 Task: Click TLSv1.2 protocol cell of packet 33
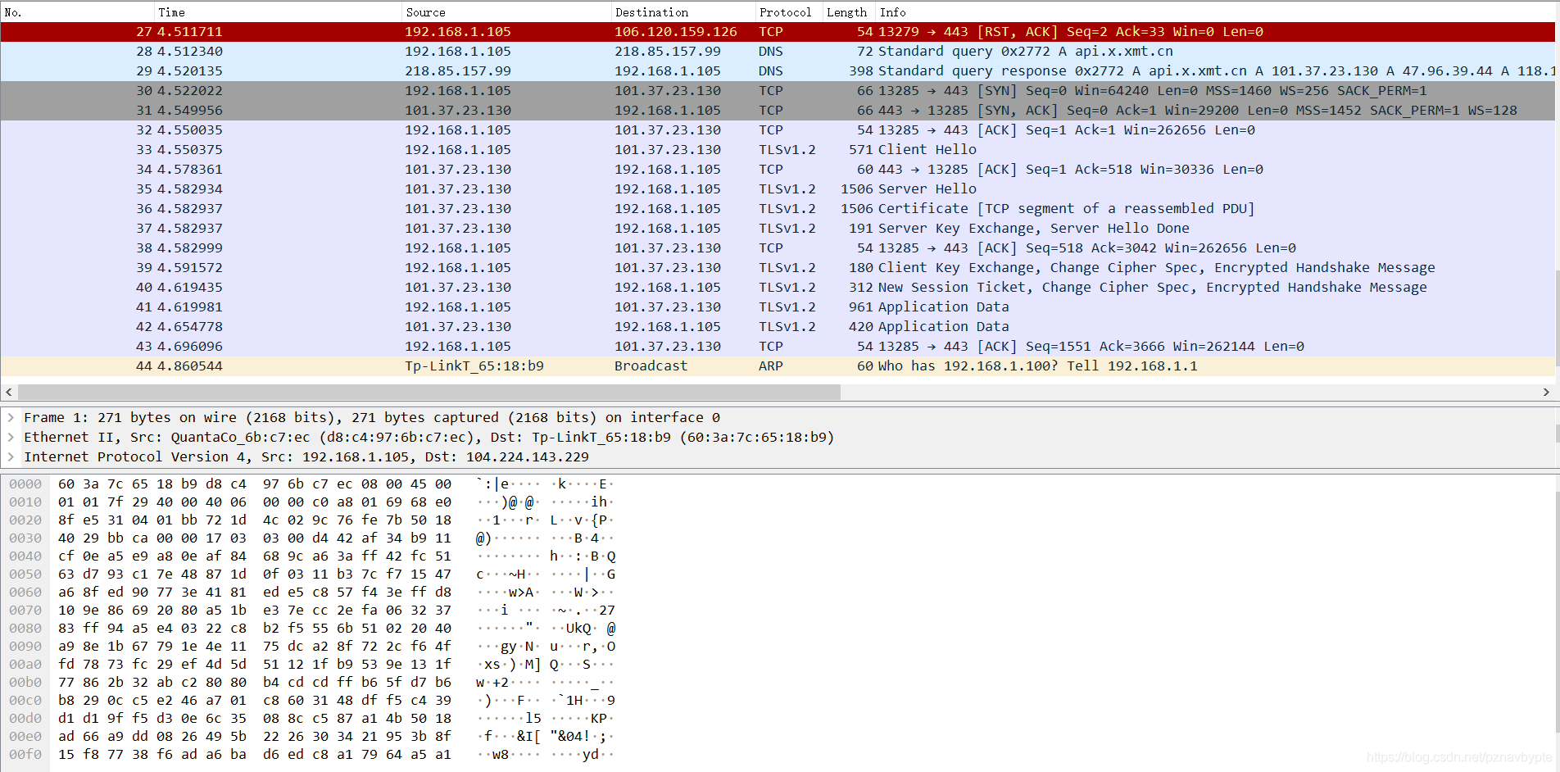click(x=787, y=150)
